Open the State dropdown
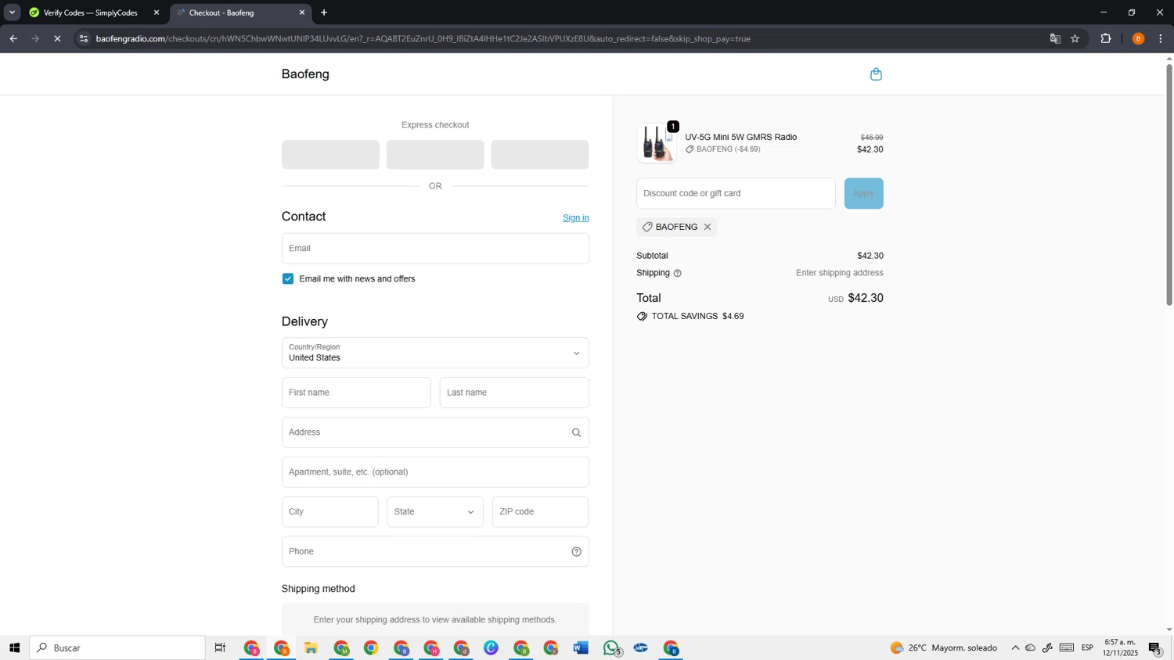The width and height of the screenshot is (1174, 660). [x=435, y=511]
